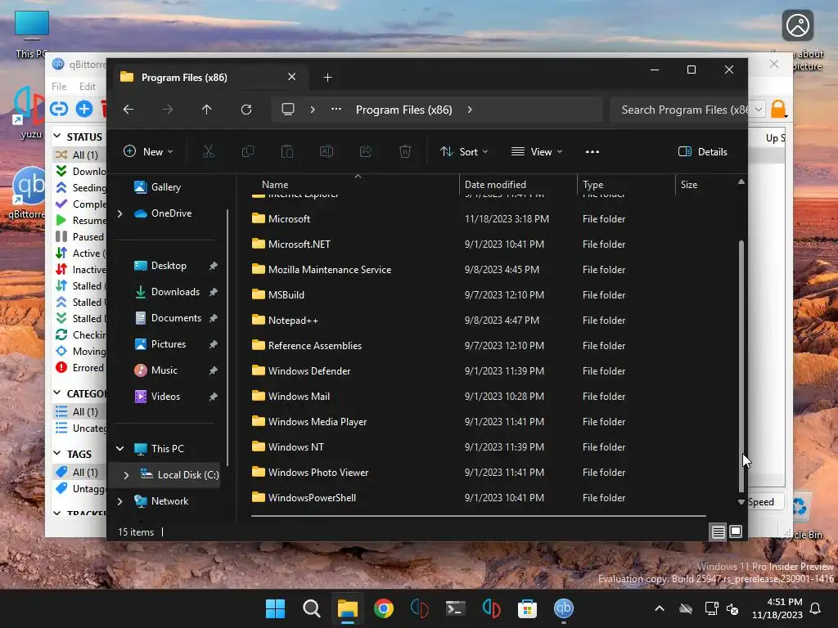Viewport: 838px width, 628px height.
Task: Open the View dropdown menu
Action: coord(537,151)
